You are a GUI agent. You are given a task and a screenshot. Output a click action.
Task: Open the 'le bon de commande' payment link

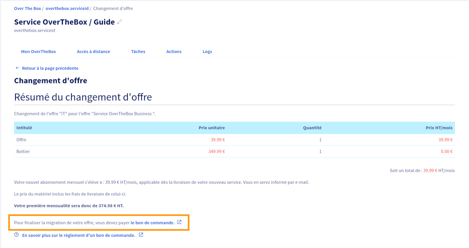point(152,223)
